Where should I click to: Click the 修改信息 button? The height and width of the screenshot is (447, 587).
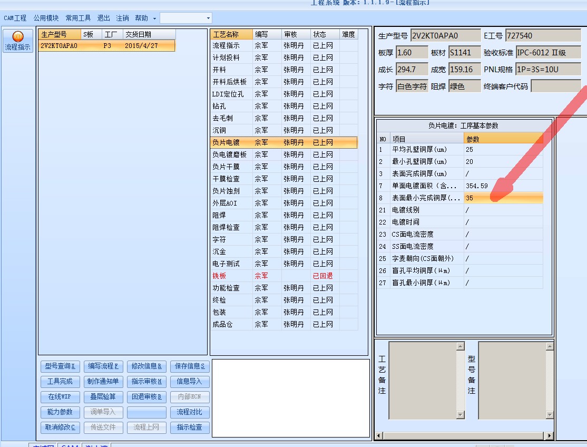[146, 366]
